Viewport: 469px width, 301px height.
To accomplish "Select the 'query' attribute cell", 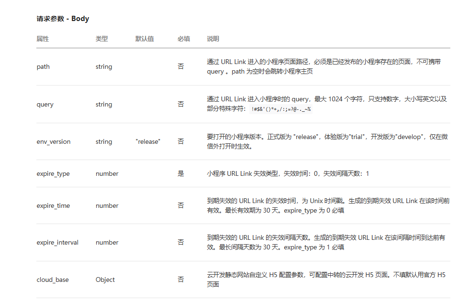I will [45, 105].
